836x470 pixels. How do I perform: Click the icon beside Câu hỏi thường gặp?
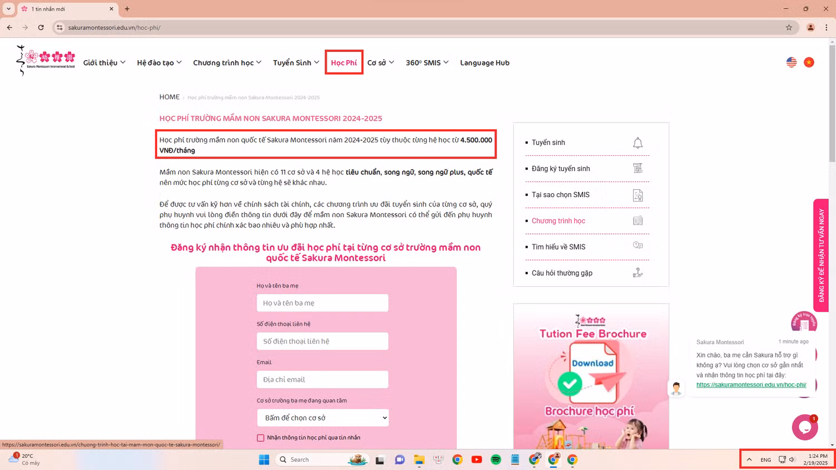tap(638, 272)
